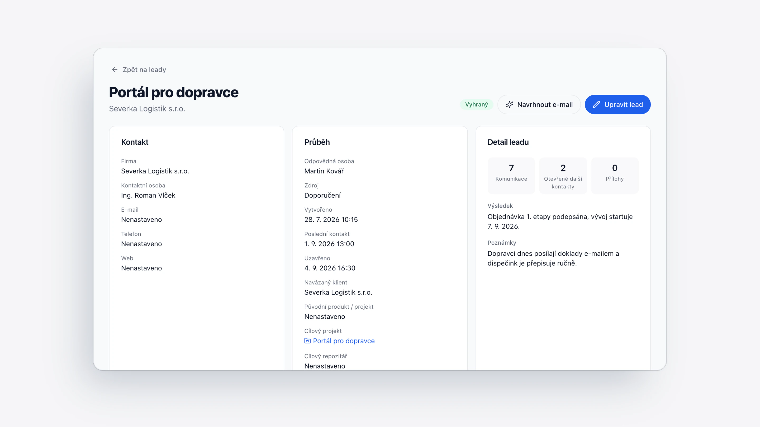Click the Detail leadu card heading
This screenshot has width=760, height=427.
click(x=508, y=142)
